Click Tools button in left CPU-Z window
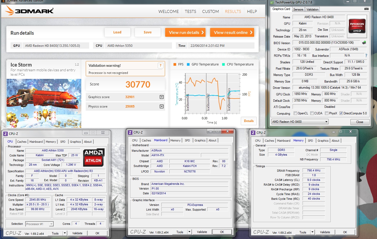 55,233
